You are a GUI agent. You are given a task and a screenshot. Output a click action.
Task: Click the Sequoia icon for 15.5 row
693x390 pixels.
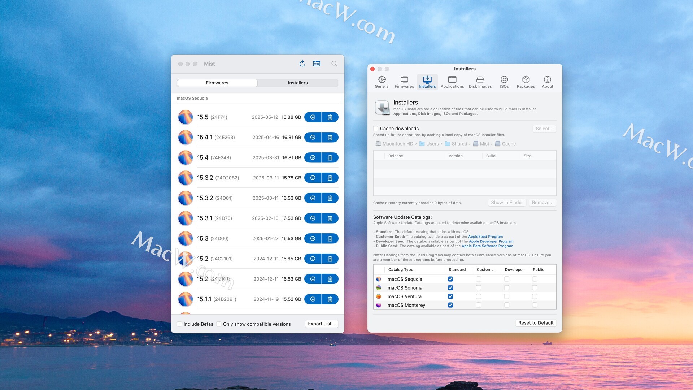click(x=186, y=117)
